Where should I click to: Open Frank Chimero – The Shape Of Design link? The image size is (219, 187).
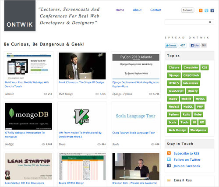pos(81,82)
